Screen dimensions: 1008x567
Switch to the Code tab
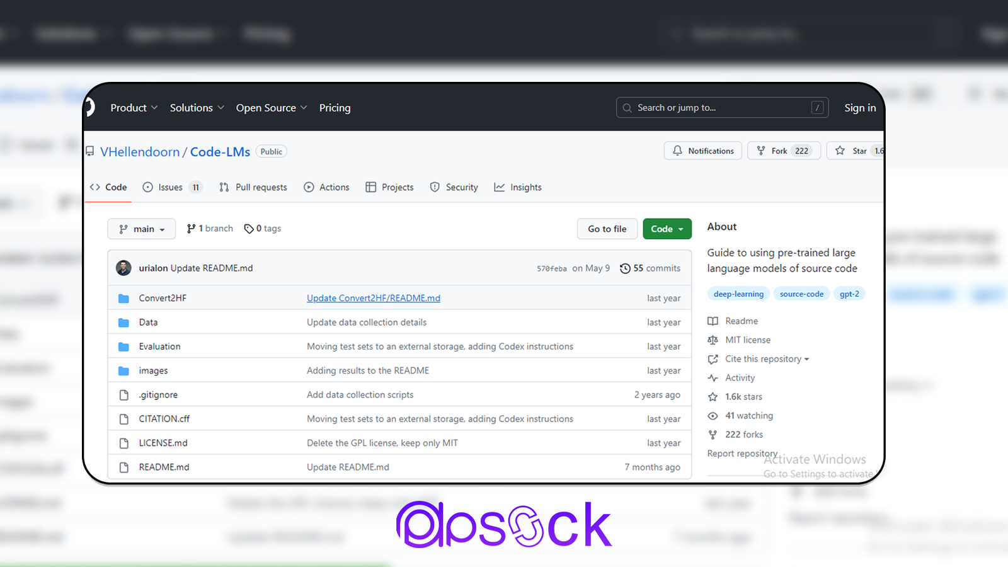tap(108, 187)
